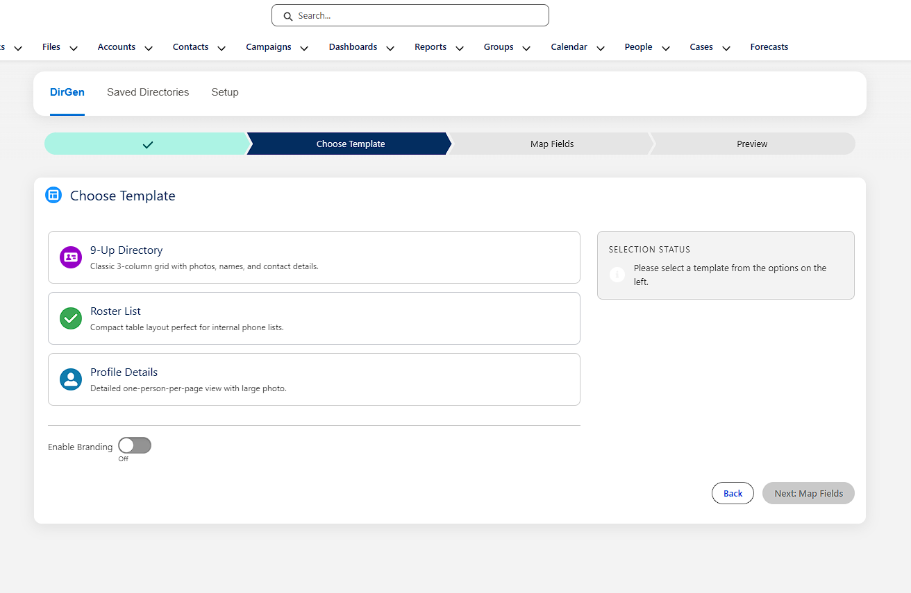Expand the Reports dropdown
Image resolution: width=911 pixels, height=593 pixels.
coord(460,47)
